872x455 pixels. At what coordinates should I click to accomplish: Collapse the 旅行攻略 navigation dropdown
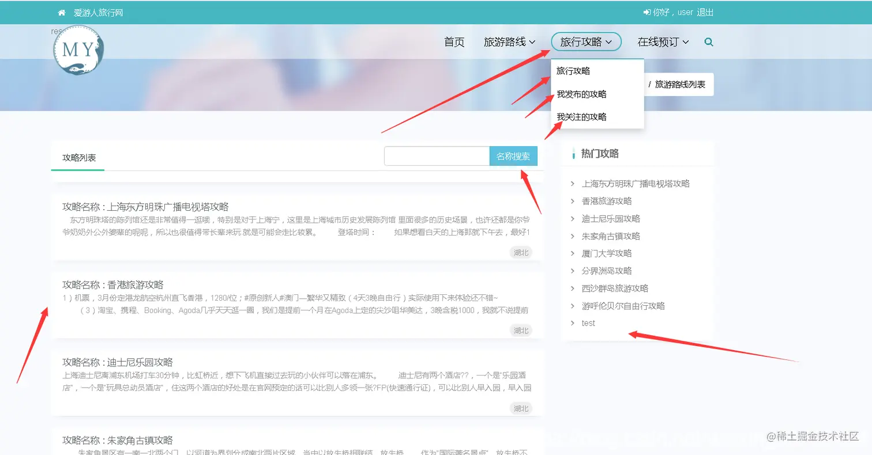586,42
